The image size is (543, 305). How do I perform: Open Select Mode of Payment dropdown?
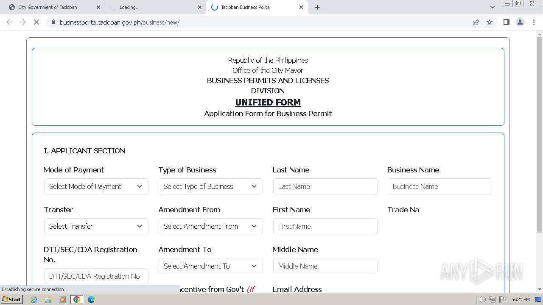tap(96, 186)
